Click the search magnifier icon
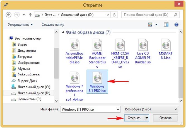The image size is (186, 128). click(176, 15)
